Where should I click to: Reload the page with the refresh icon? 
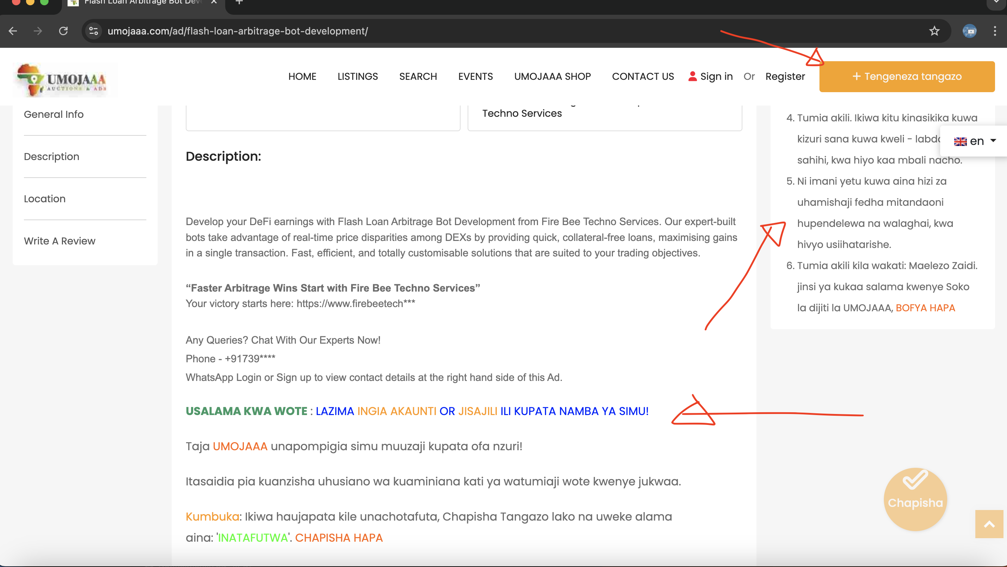pos(63,31)
